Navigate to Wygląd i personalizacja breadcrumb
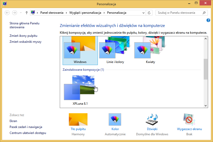Screen dimensions: 213x142 click(85, 13)
